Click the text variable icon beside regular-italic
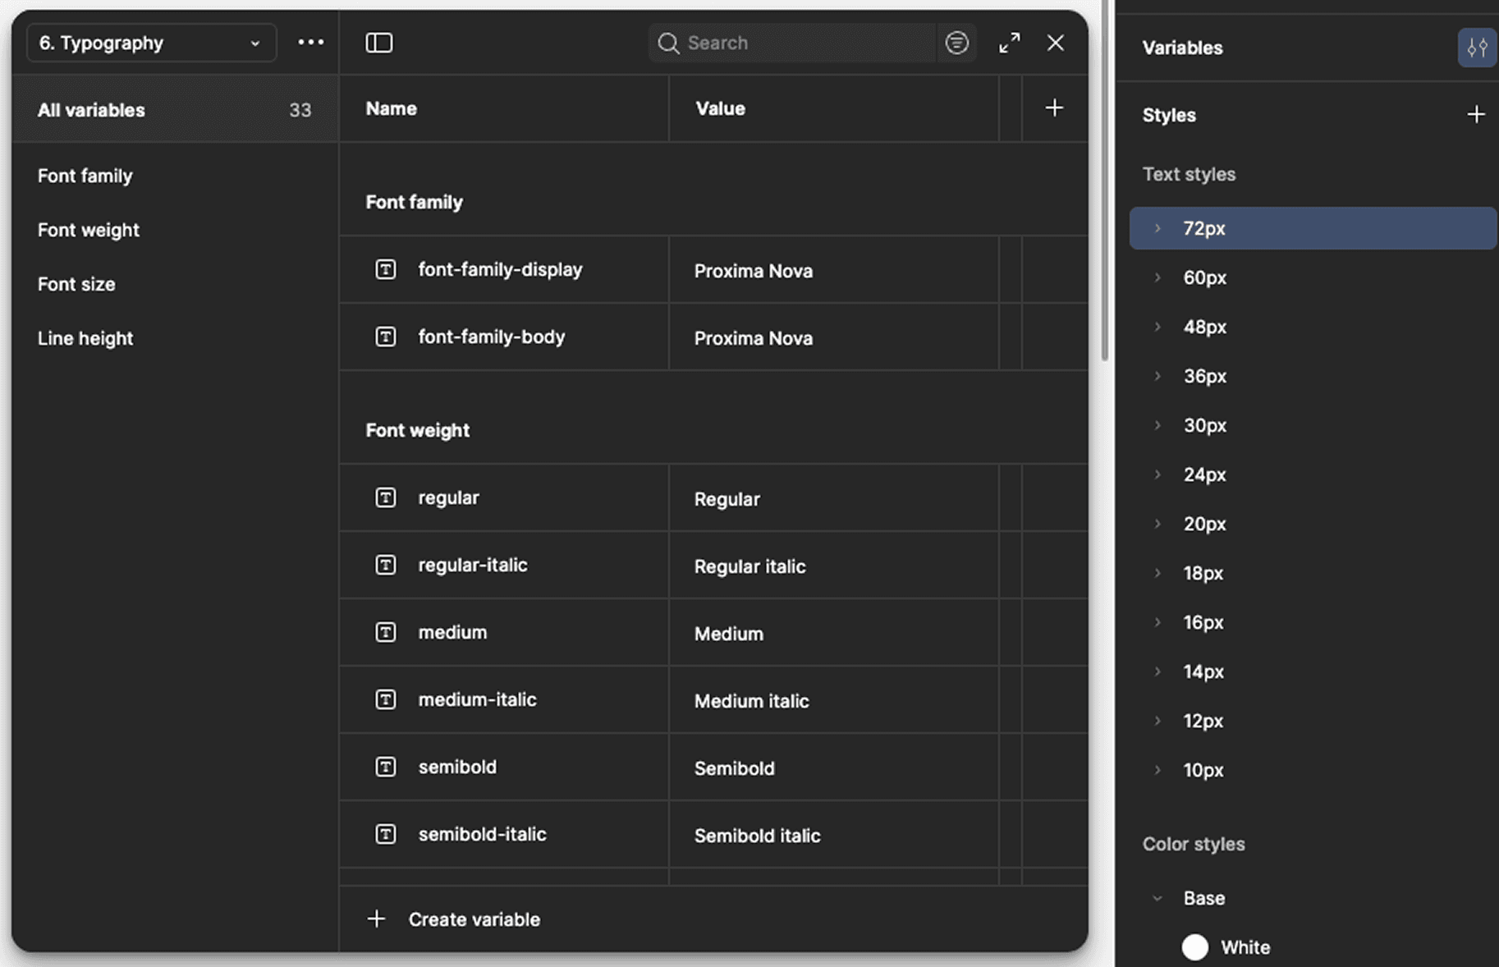Viewport: 1499px width, 967px height. coord(385,565)
